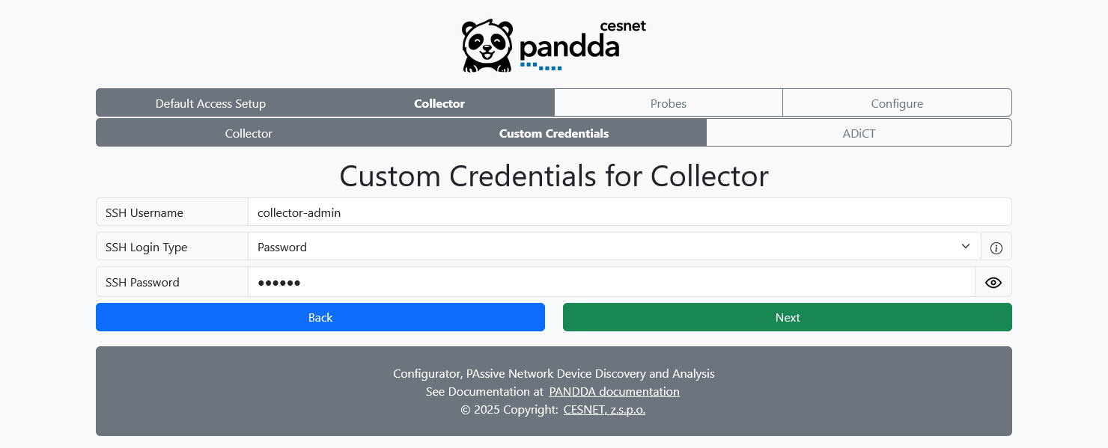Select the Collector sub-tab
Image resolution: width=1108 pixels, height=448 pixels.
tap(248, 132)
